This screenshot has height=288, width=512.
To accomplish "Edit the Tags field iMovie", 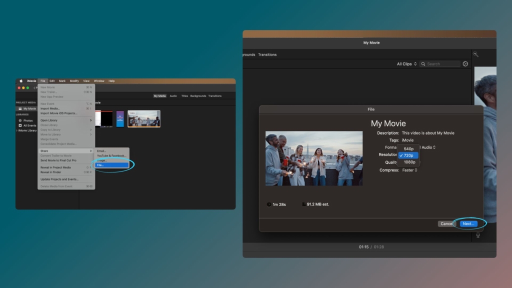I will point(407,140).
